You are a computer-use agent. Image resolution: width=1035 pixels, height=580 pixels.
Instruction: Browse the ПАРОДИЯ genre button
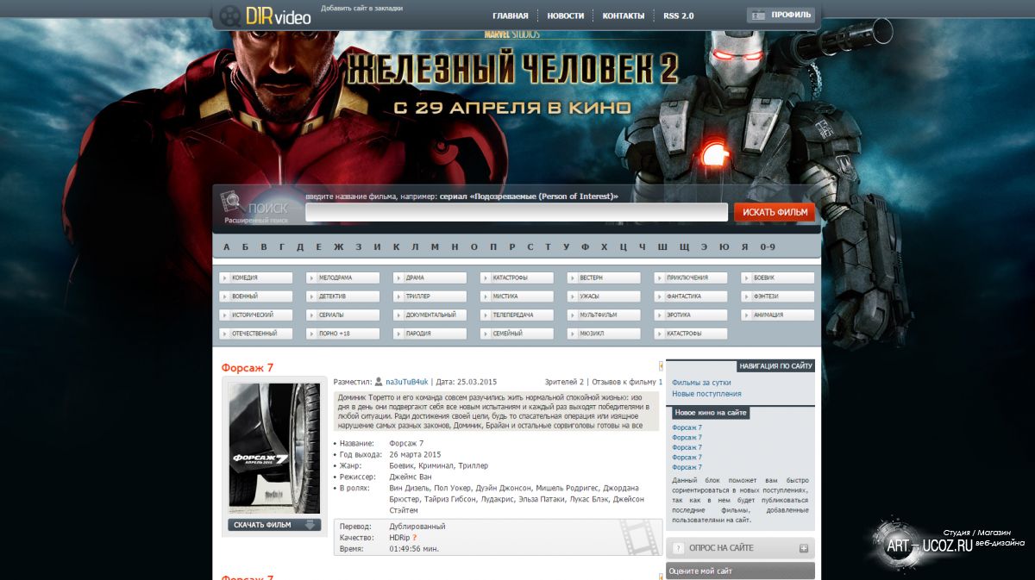point(430,334)
